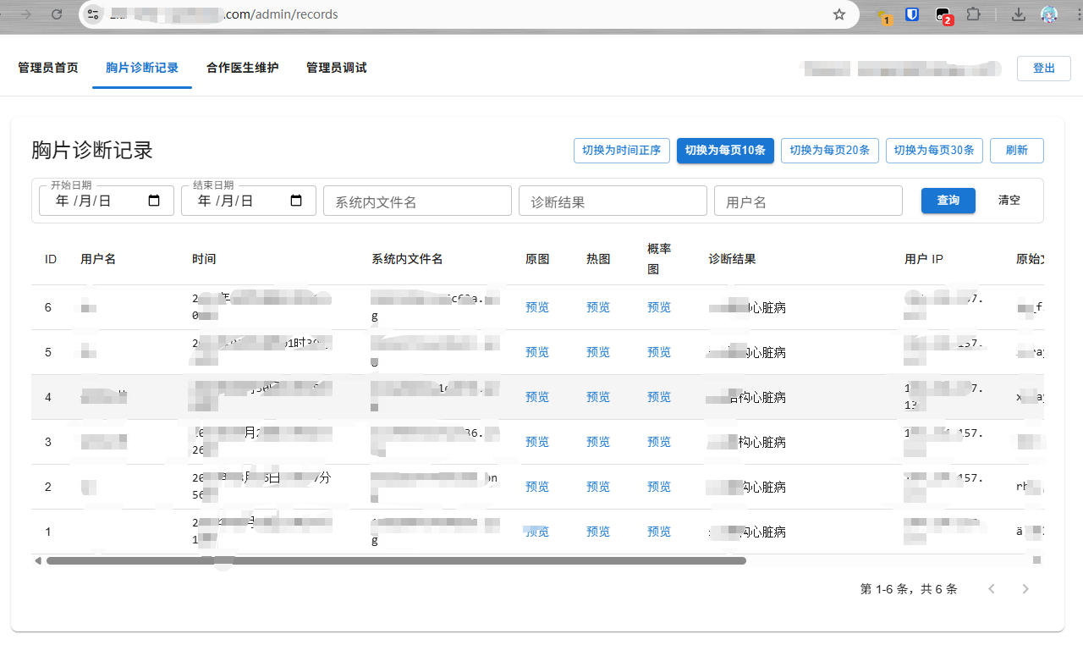This screenshot has height=645, width=1083.
Task: Go to next page with right chevron
Action: click(x=1025, y=588)
